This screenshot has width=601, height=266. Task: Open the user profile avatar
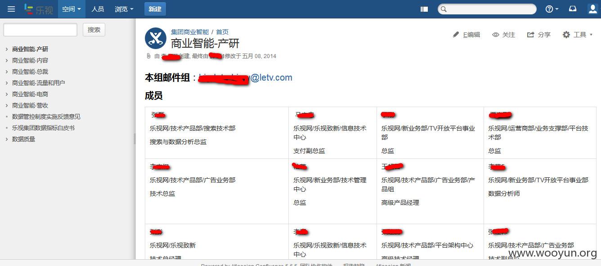click(592, 9)
